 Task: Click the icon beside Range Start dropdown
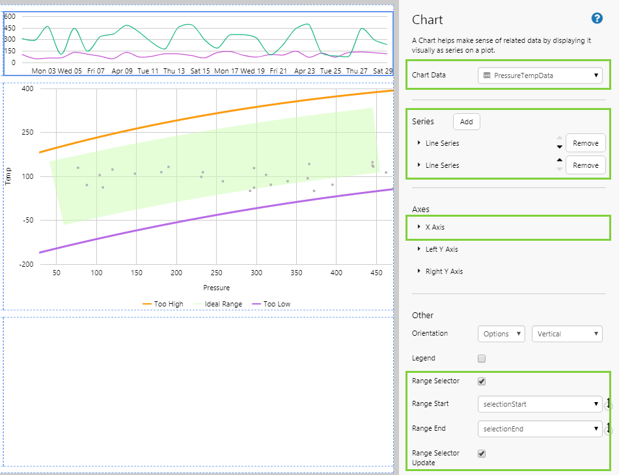[608, 404]
